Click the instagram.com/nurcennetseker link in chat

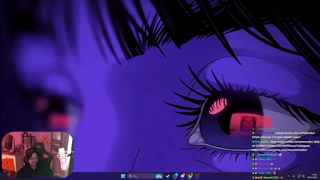(280, 150)
